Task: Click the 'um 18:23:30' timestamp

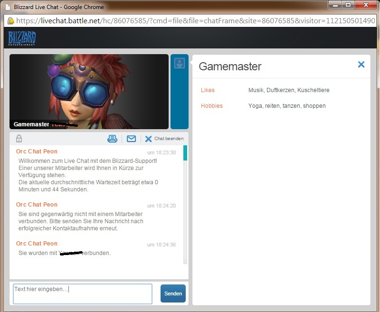Action: pos(161,152)
